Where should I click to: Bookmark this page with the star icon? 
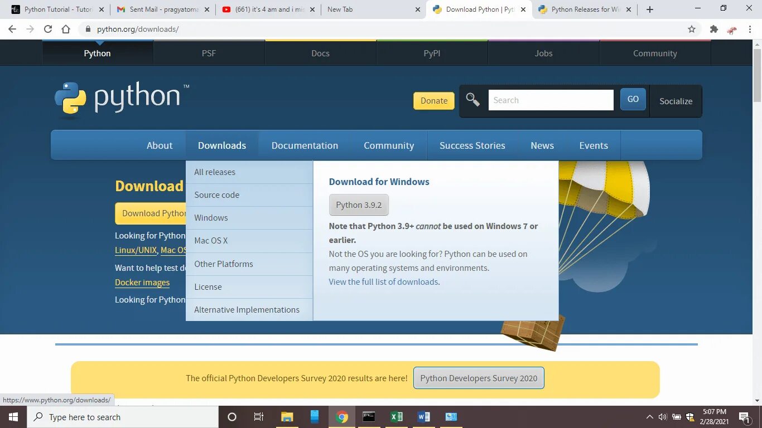(x=692, y=29)
